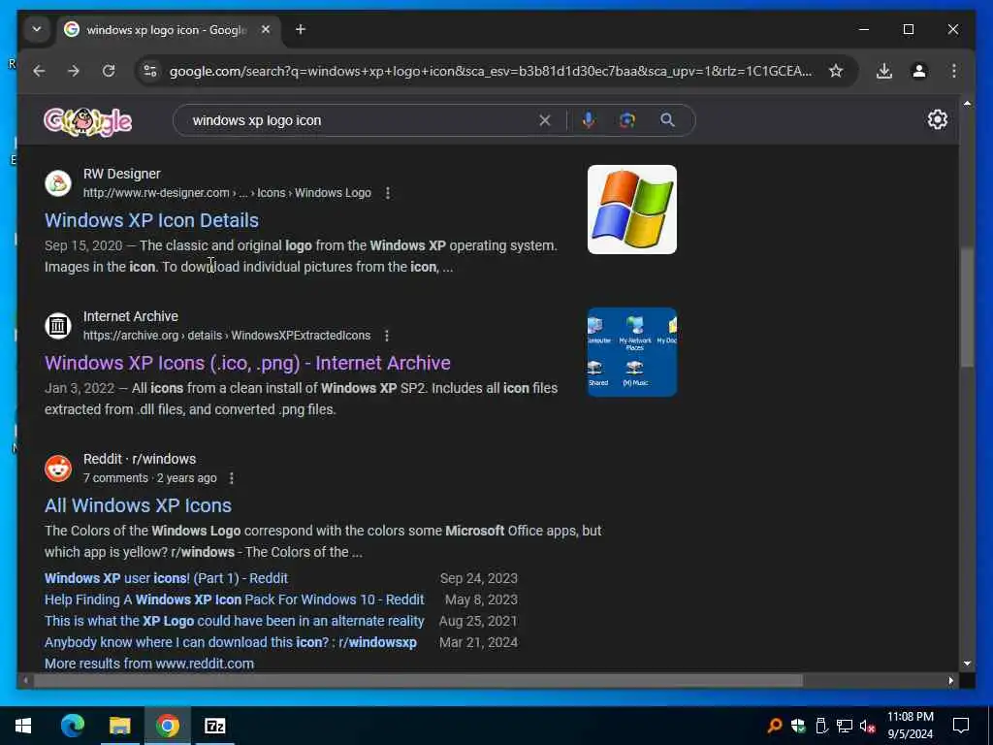Screen dimensions: 993x745
Task: Open the network tray icon
Action: [845, 726]
